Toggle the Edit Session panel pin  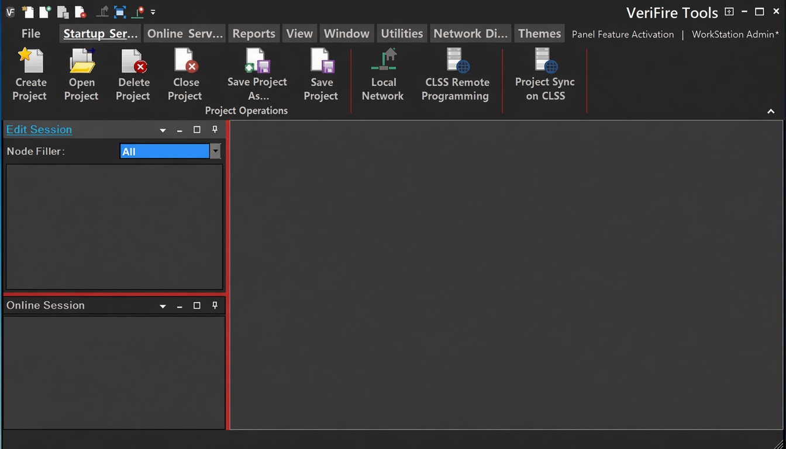(215, 130)
